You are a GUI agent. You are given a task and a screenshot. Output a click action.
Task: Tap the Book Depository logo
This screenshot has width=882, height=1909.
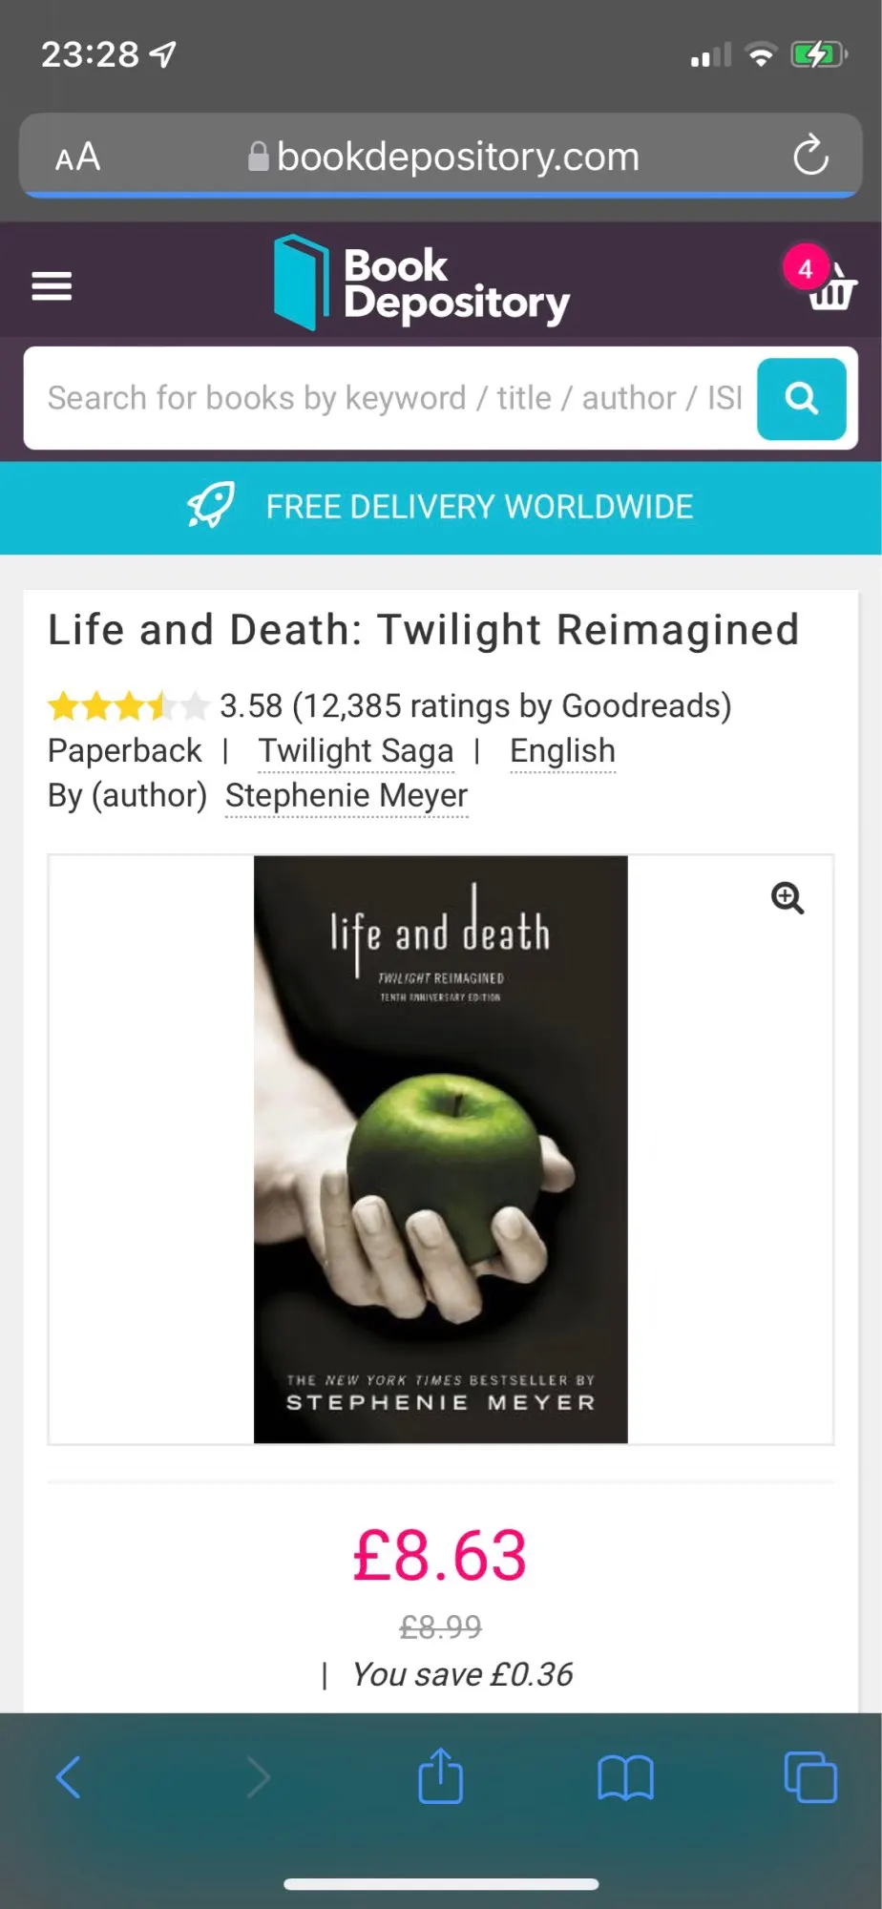421,283
